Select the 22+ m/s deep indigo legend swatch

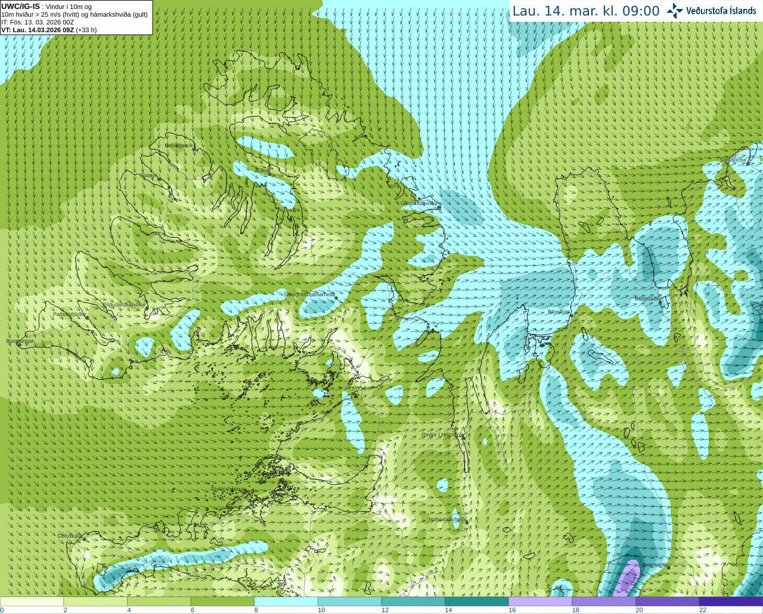731,601
